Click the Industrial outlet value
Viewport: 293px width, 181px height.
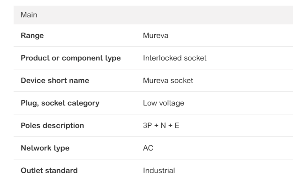[159, 171]
